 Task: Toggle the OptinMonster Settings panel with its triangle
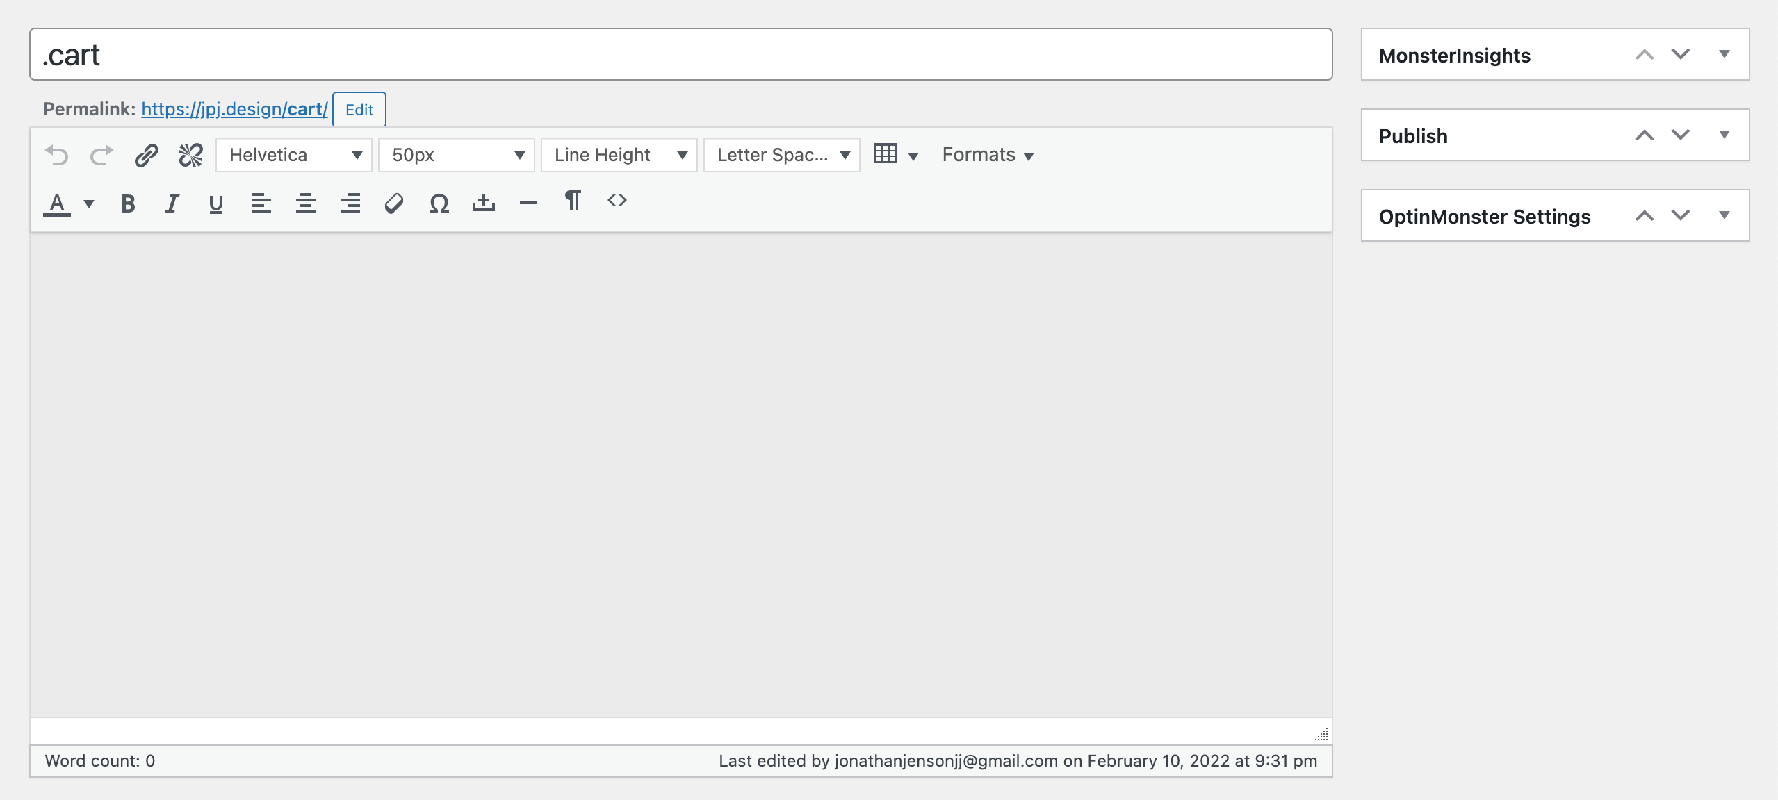coord(1724,215)
